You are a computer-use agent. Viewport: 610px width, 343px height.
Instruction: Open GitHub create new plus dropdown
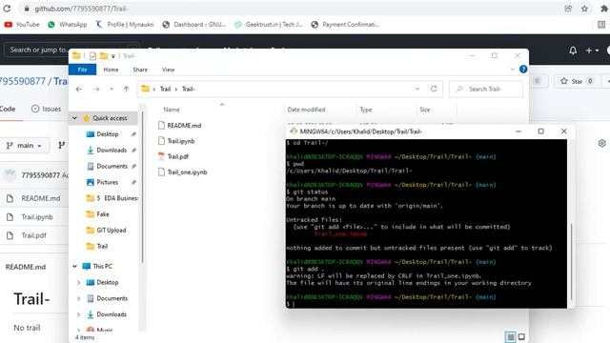point(592,50)
